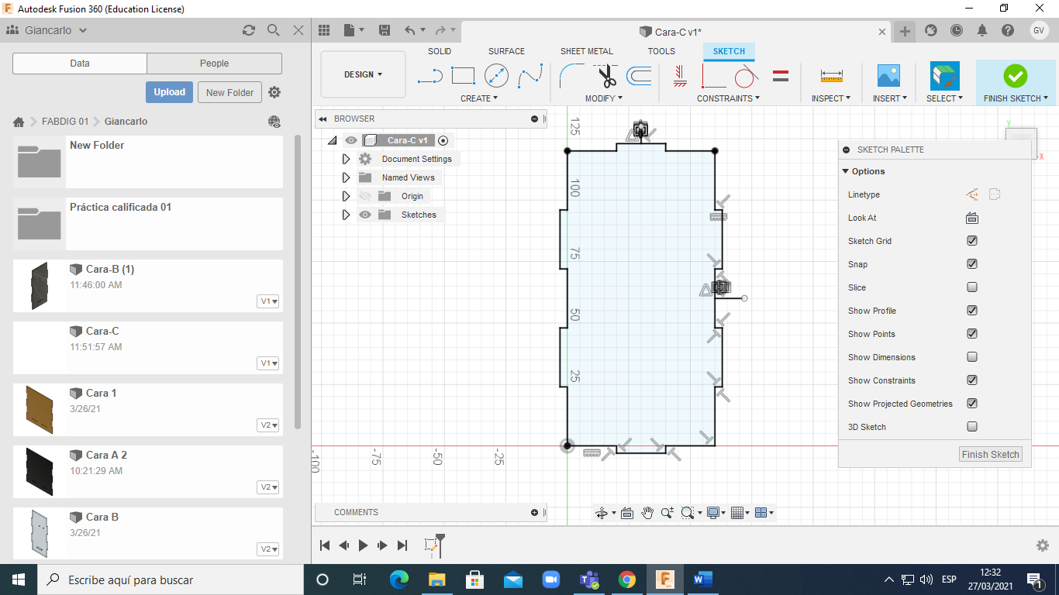The image size is (1059, 595).
Task: Open the DESIGN workspace dropdown
Action: pos(363,75)
